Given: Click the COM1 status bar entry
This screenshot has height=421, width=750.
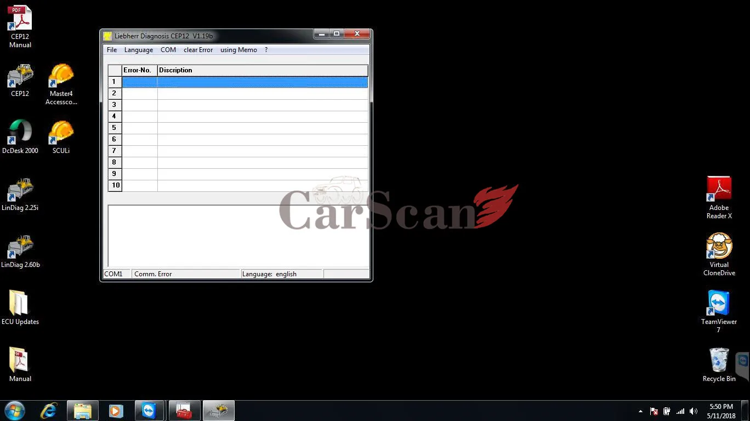Looking at the screenshot, I should click(x=117, y=274).
